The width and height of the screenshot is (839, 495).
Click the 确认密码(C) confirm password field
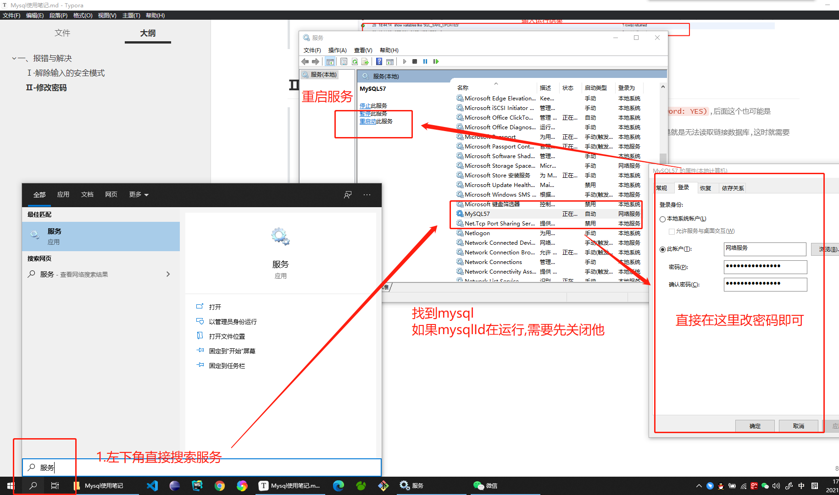click(x=765, y=285)
